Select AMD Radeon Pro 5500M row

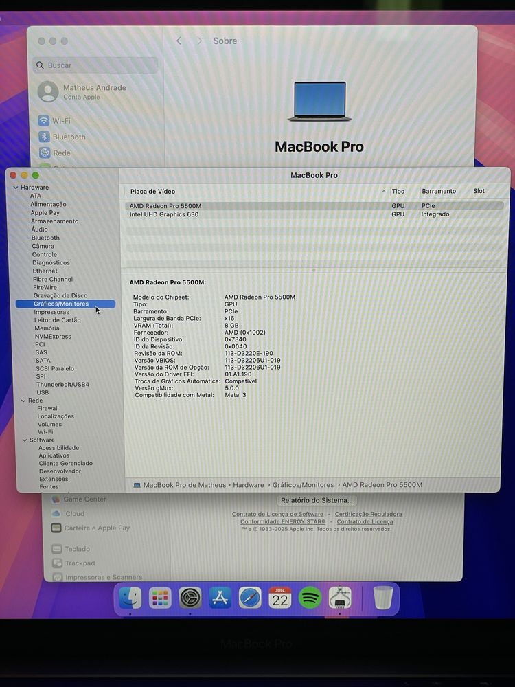tap(314, 206)
